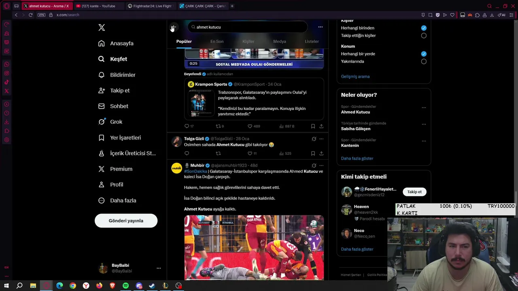Open İçerik Üreticisi Stüdyosu
Image resolution: width=518 pixels, height=291 pixels.
127,153
